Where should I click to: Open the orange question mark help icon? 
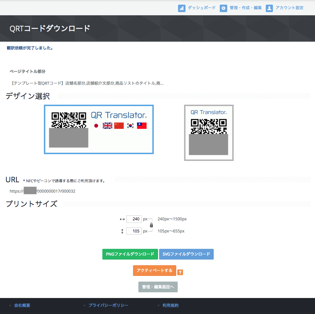[180, 272]
